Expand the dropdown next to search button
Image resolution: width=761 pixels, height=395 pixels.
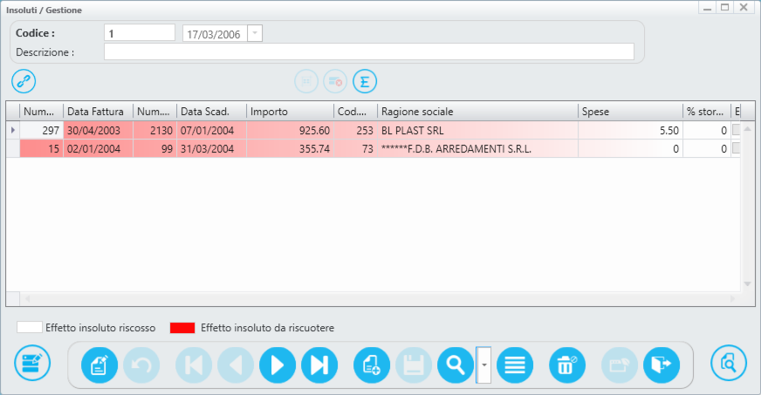(483, 365)
